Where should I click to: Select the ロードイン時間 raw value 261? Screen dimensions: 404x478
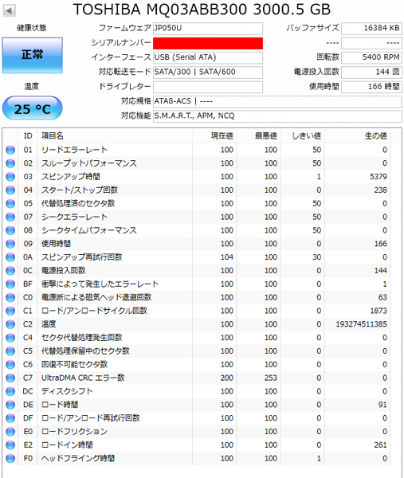381,445
